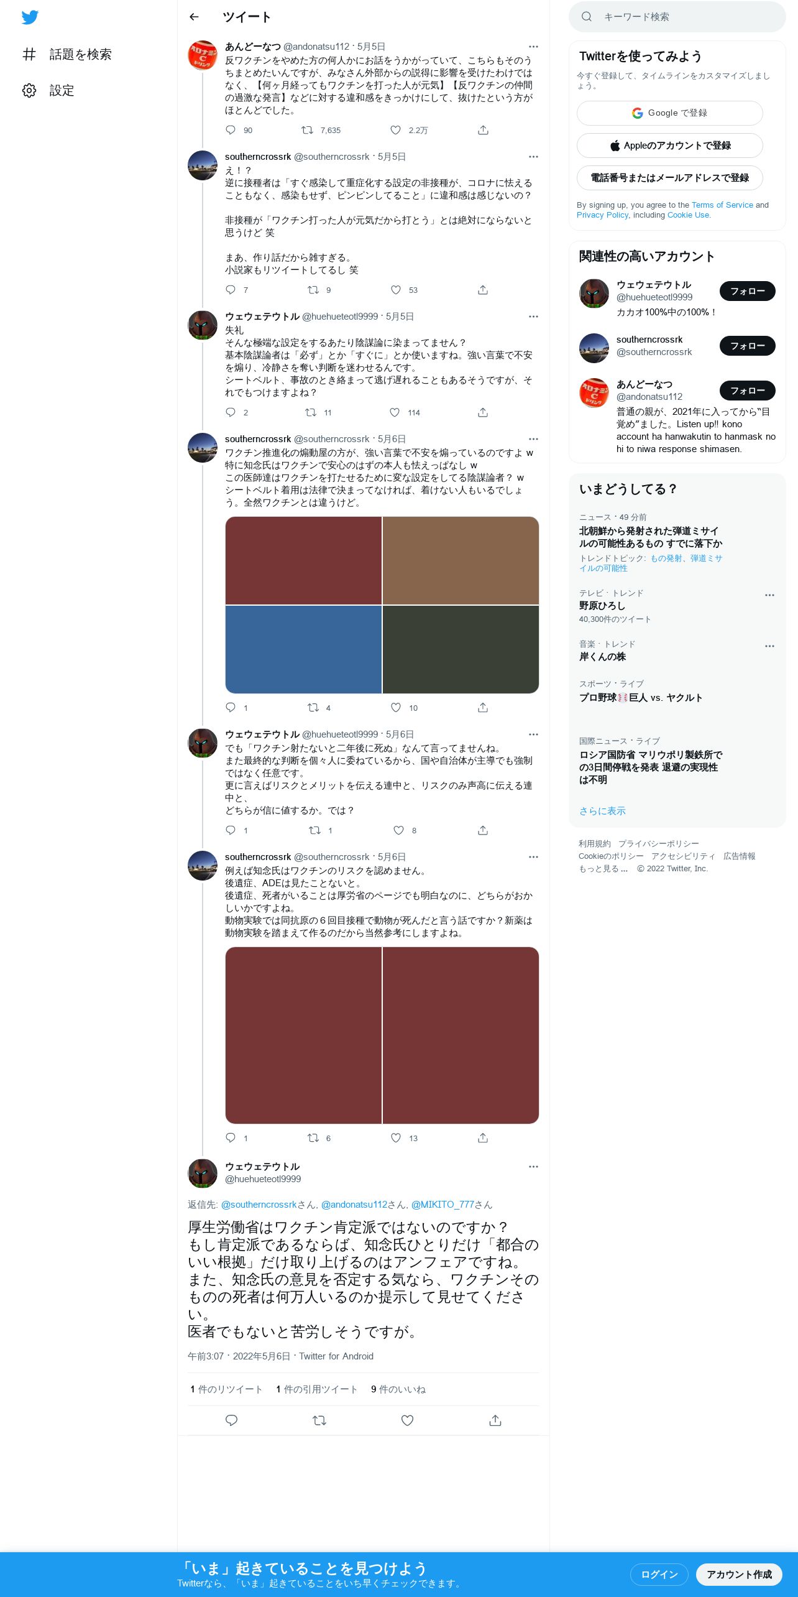Screen dimensions: 798x1597
Task: Open the dark-red top-left image thumbnail
Action: point(303,560)
